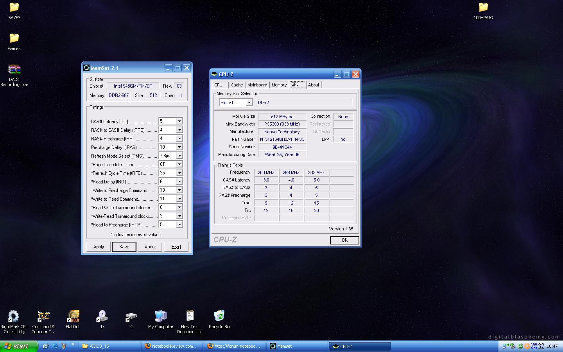Switch to NotebookReview.com Firefox taskbar window

click(172, 346)
